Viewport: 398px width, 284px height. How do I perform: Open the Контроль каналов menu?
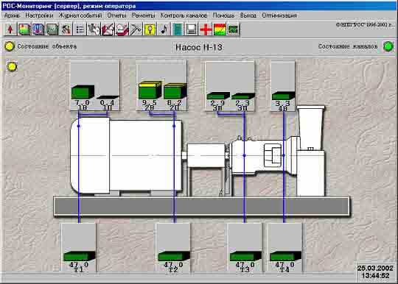coord(184,15)
